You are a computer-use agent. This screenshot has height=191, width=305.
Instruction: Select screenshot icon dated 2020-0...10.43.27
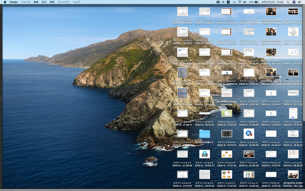[x=227, y=32]
